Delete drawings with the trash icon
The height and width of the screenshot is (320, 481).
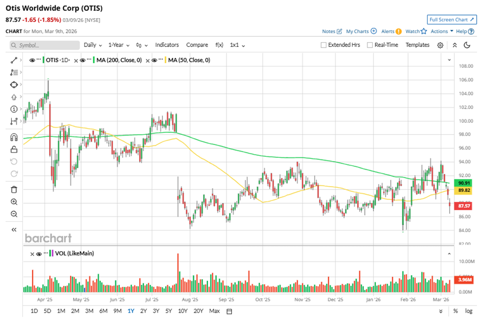pos(14,190)
